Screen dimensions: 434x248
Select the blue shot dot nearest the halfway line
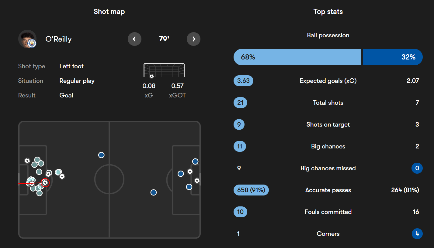pyautogui.click(x=101, y=155)
